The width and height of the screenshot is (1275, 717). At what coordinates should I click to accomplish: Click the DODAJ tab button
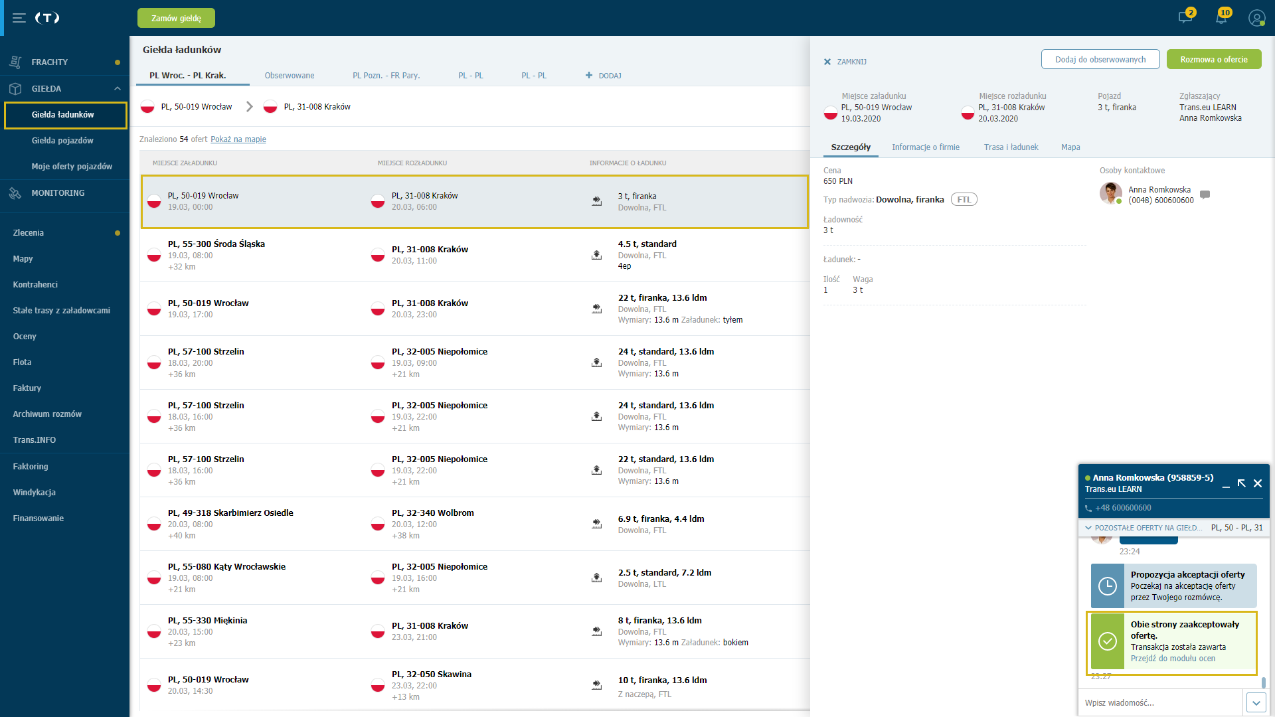tap(603, 75)
